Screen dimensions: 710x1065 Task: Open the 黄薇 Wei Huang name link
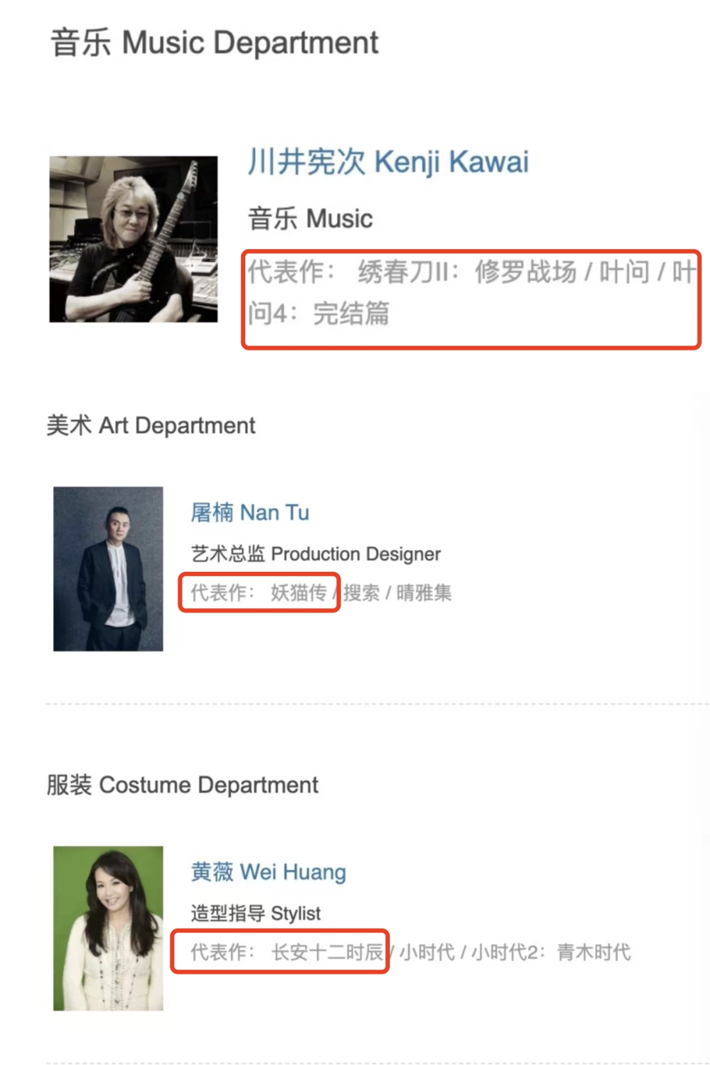click(268, 872)
